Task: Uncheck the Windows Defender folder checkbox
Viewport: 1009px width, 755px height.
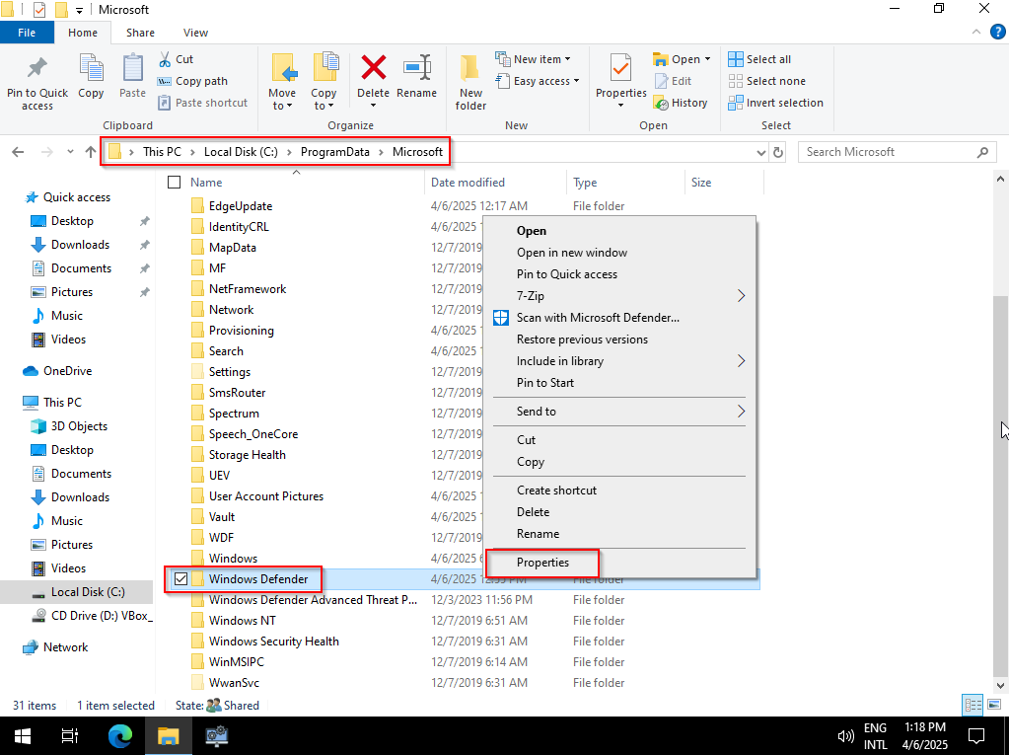Action: pyautogui.click(x=180, y=579)
